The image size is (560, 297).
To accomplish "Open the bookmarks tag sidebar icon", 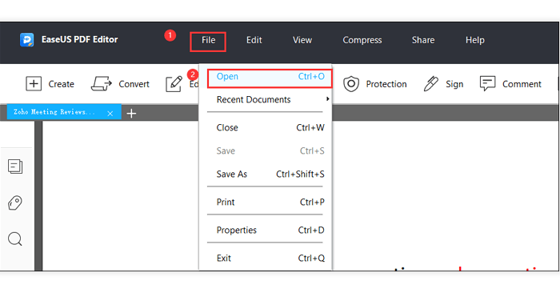I will (15, 203).
